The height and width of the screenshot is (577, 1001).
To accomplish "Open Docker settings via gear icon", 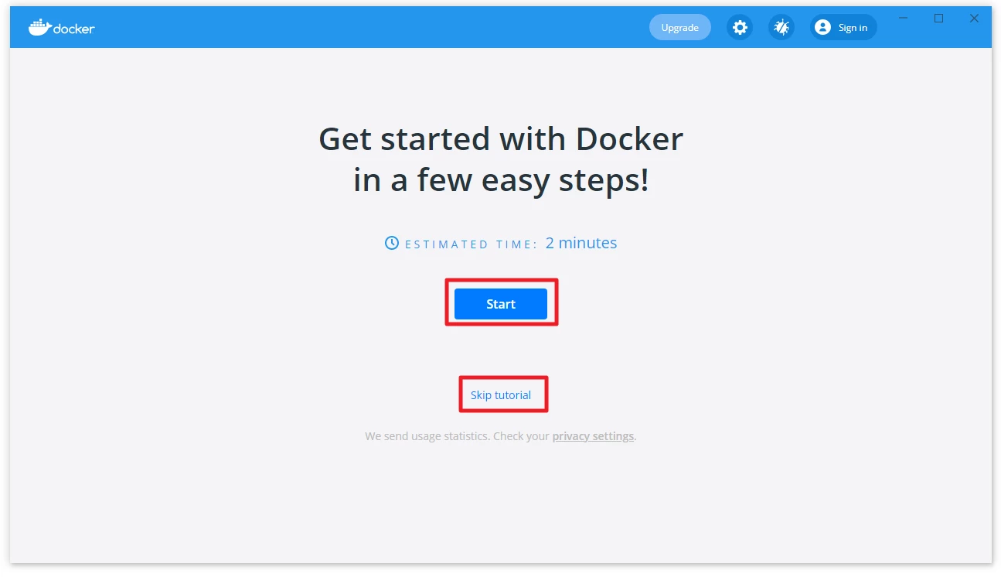I will [x=740, y=28].
